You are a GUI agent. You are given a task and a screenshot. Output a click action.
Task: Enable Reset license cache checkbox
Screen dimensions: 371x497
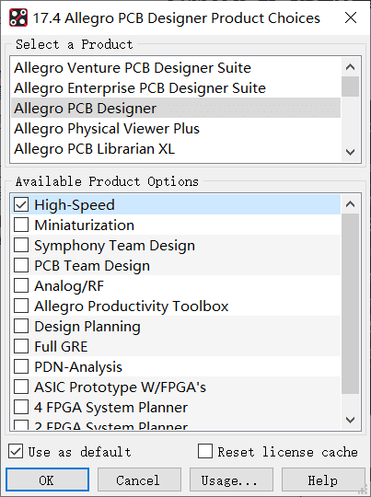click(x=205, y=451)
